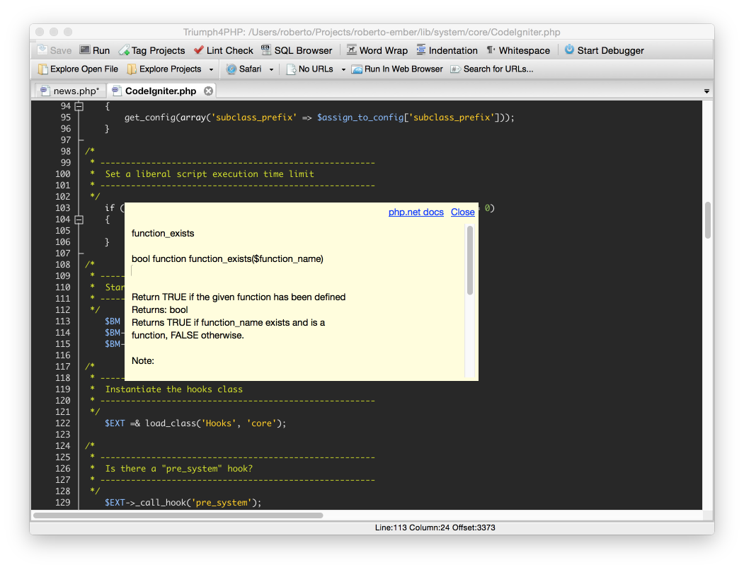Click the window title text

pyautogui.click(x=372, y=33)
